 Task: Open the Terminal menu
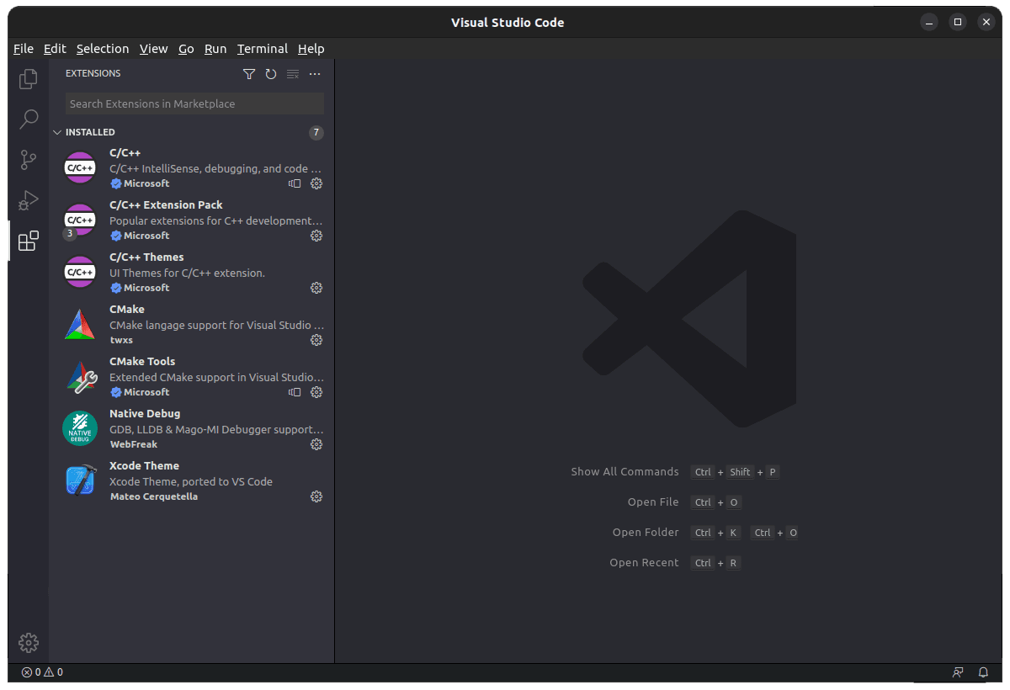point(262,49)
